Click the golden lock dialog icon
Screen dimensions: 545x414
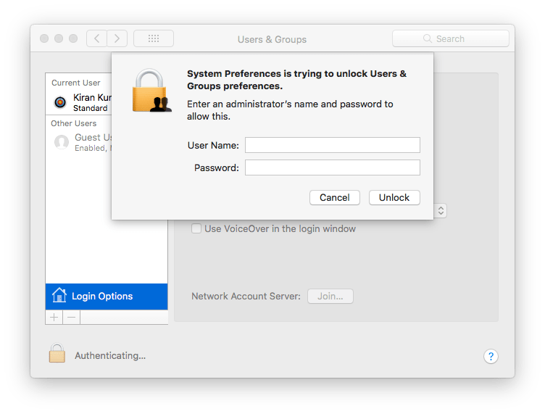click(x=152, y=91)
